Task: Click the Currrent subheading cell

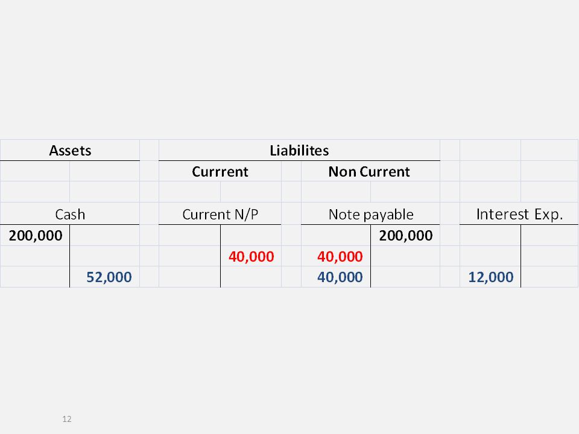Action: 220,172
